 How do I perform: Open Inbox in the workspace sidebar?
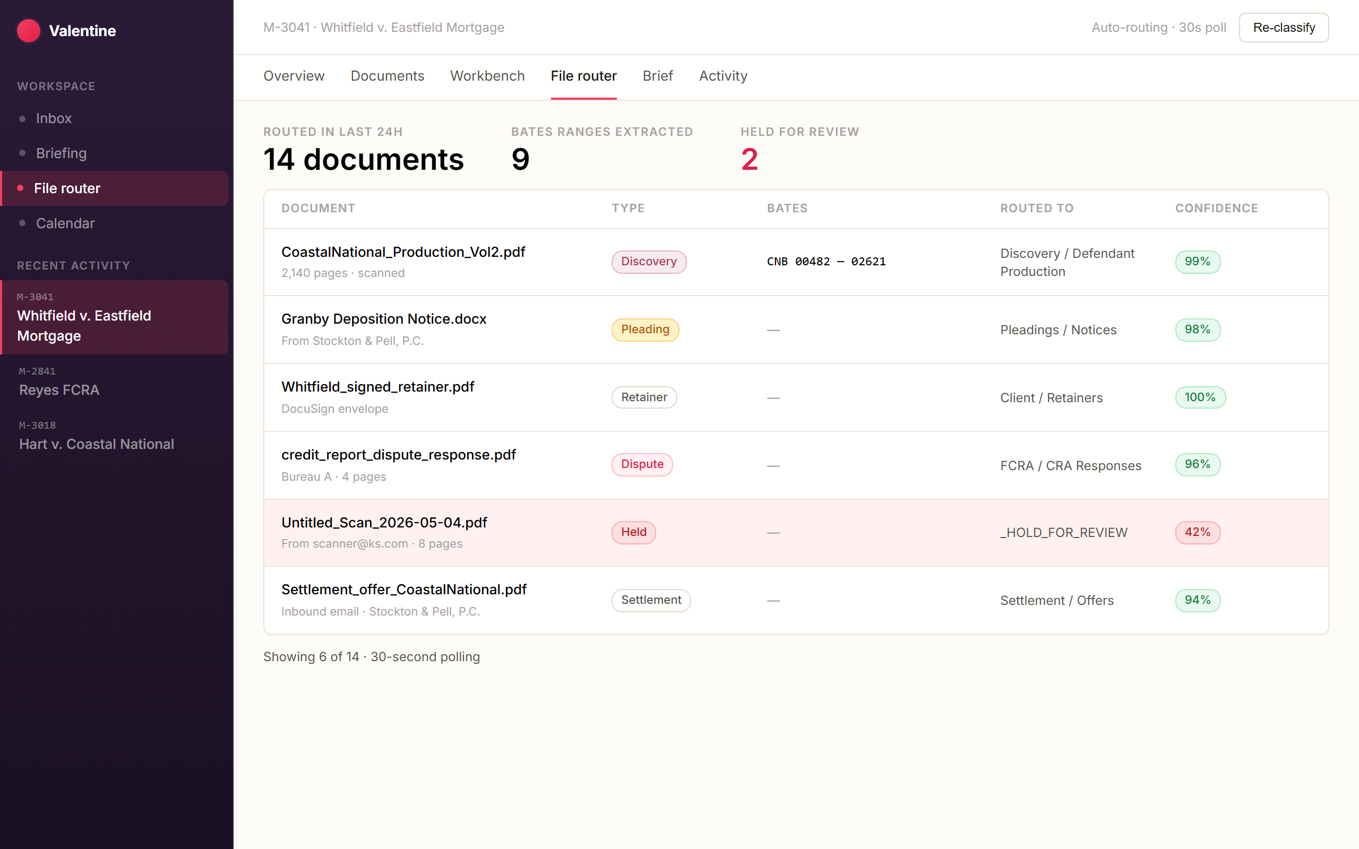tap(114, 118)
